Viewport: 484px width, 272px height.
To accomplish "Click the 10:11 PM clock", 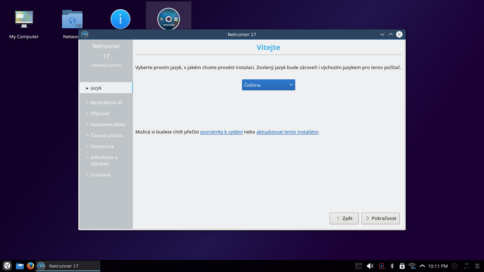I will tap(438, 266).
